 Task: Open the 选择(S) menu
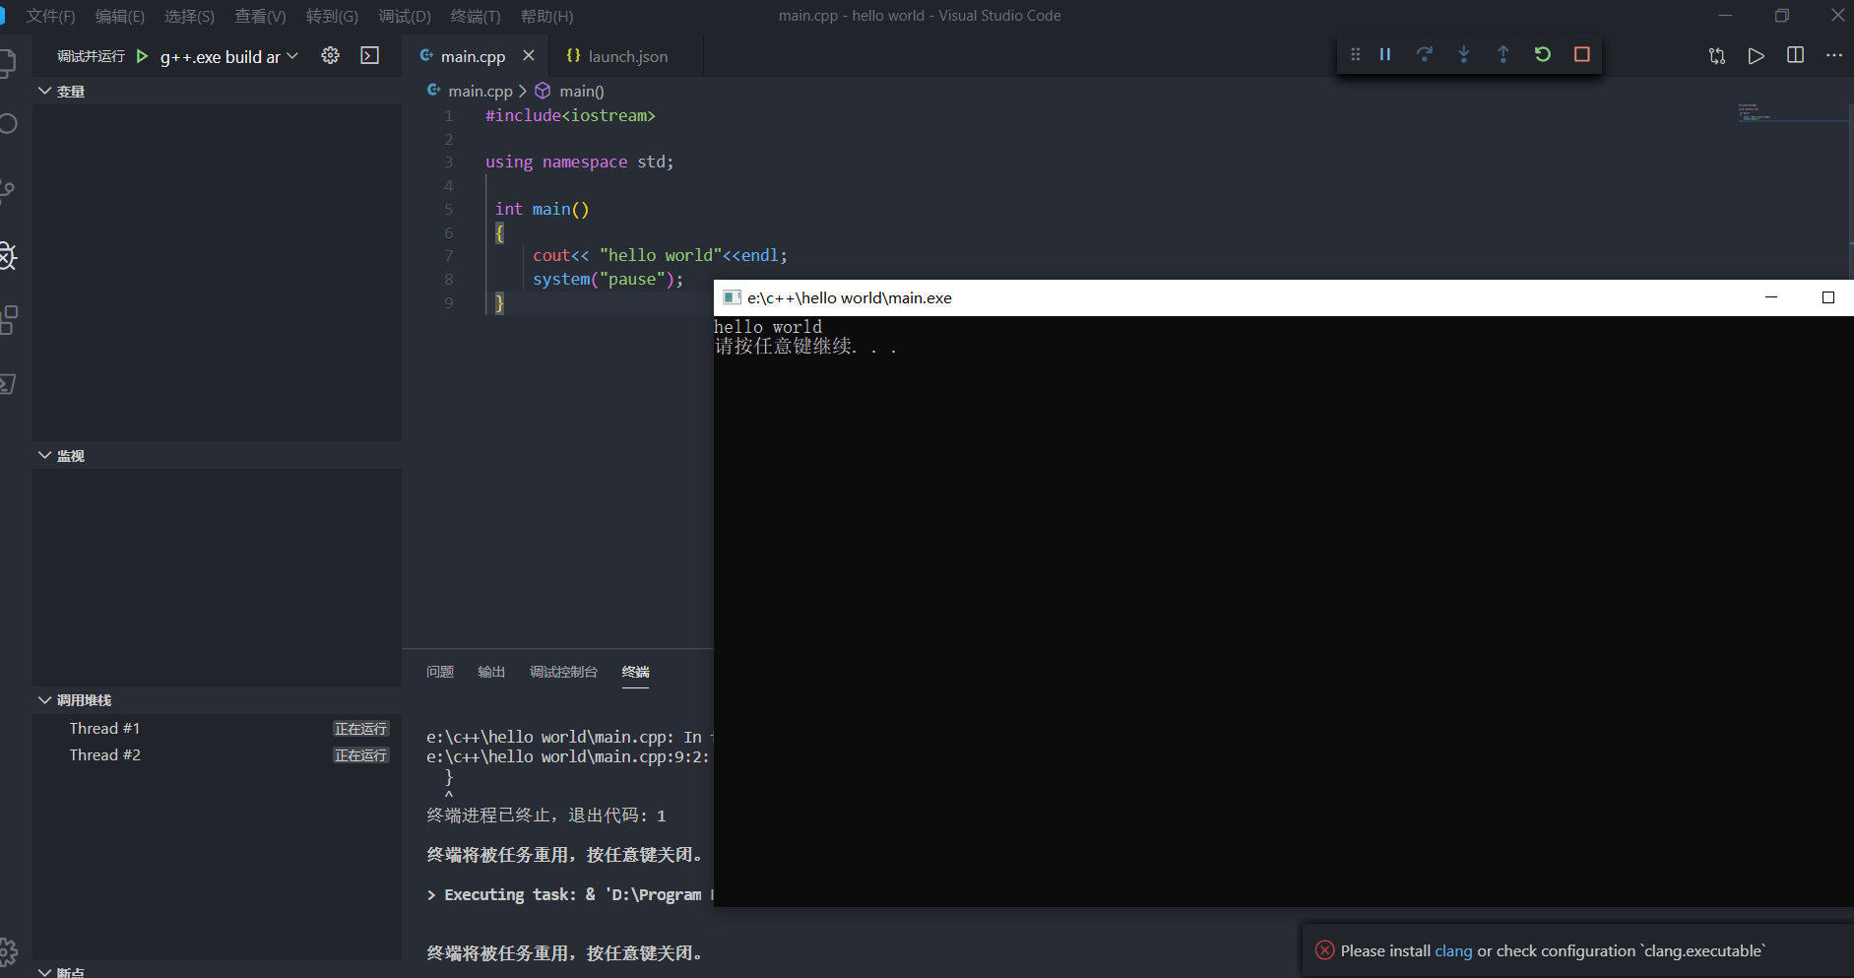pyautogui.click(x=189, y=16)
